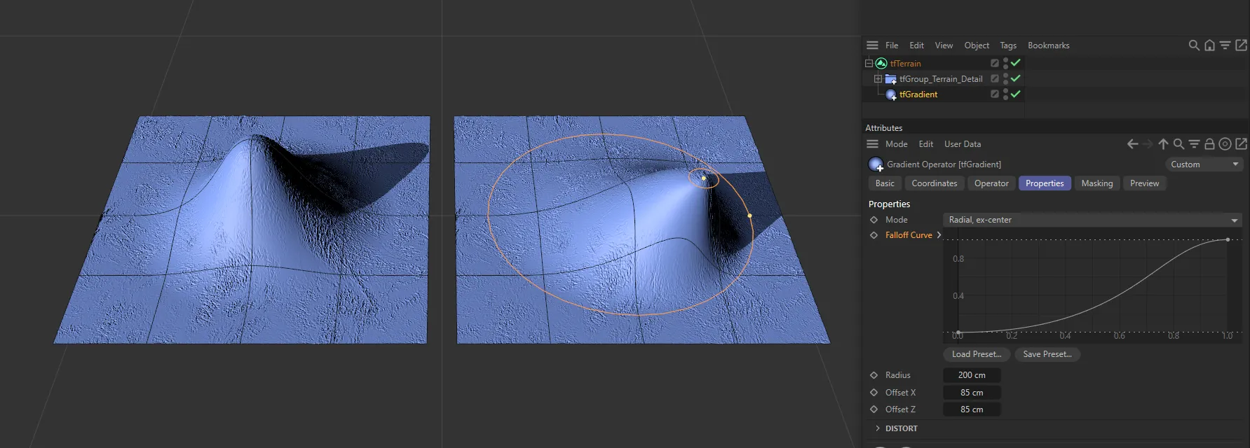Click the tfGroup_Terrain_Detail folder icon

[891, 79]
